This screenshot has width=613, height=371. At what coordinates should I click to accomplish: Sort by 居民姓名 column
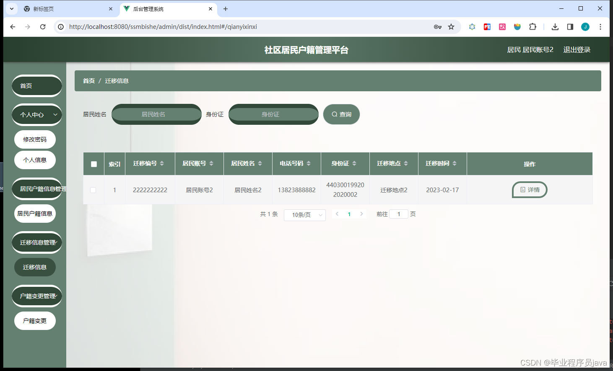(260, 163)
